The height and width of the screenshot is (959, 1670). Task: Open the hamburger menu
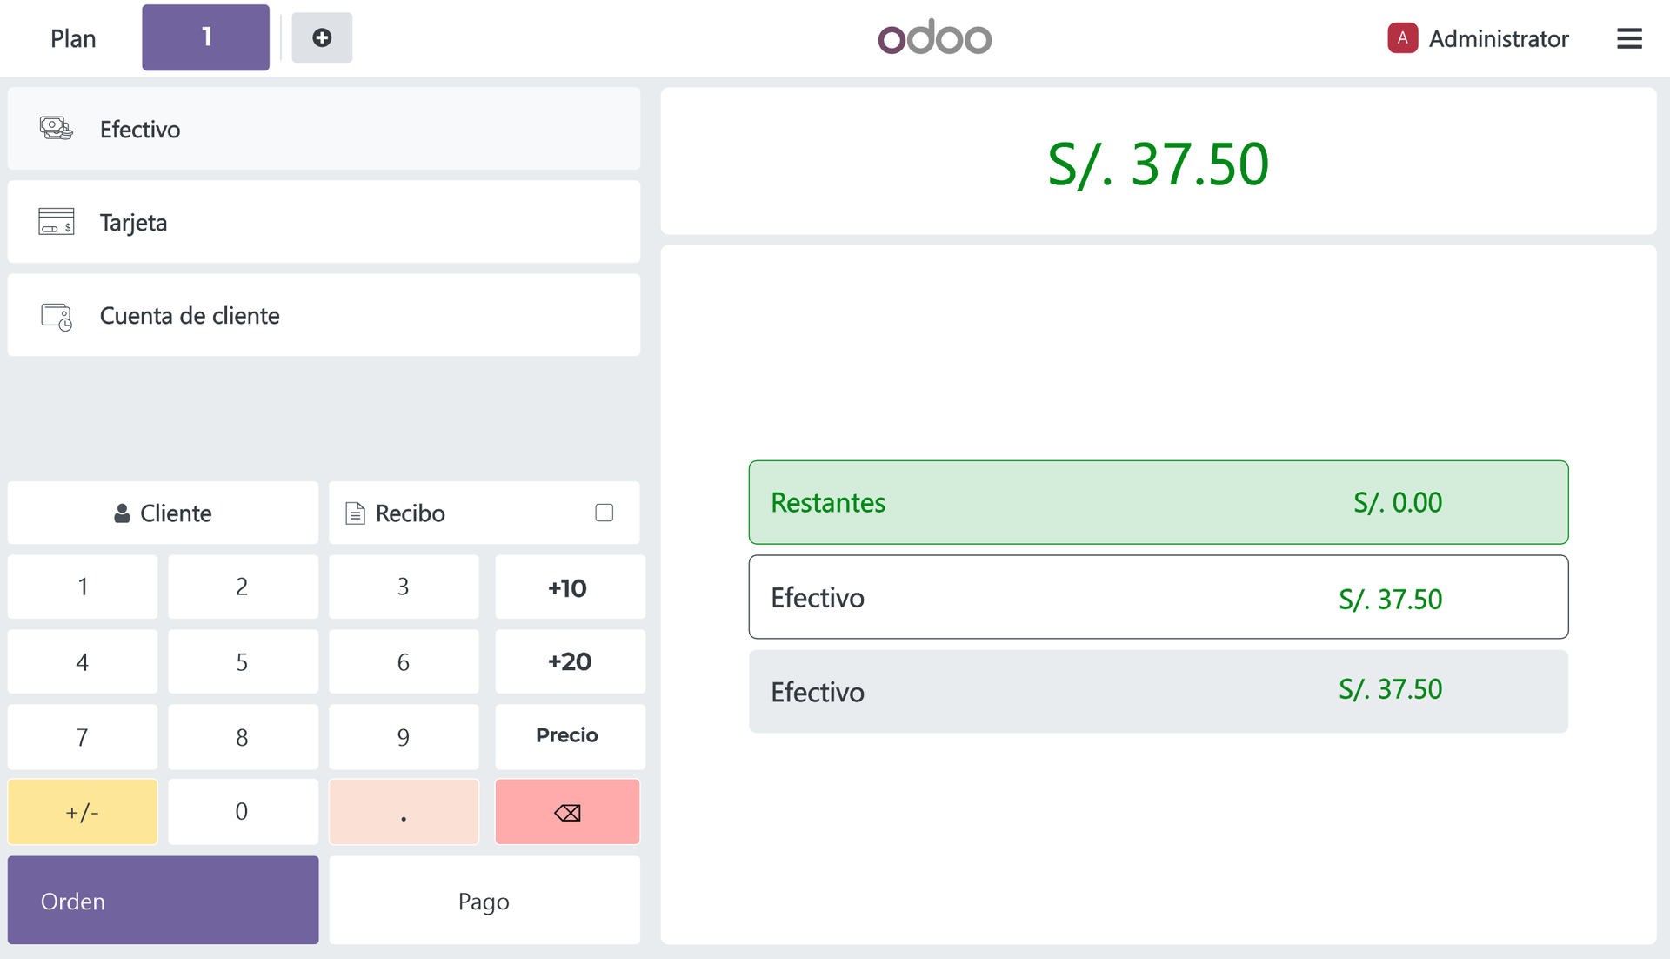(1629, 38)
